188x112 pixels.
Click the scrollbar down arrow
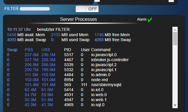pyautogui.click(x=175, y=105)
